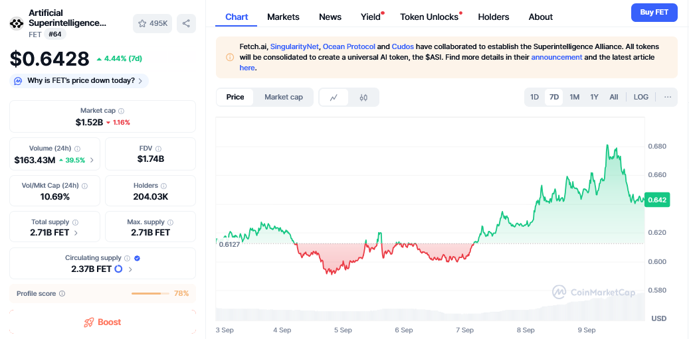Open the Ocean Protocol link
The image size is (689, 339).
pyautogui.click(x=349, y=46)
